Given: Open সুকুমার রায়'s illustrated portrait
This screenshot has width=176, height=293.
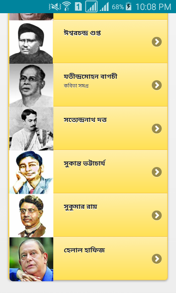Looking at the screenshot, I should 31,215.
